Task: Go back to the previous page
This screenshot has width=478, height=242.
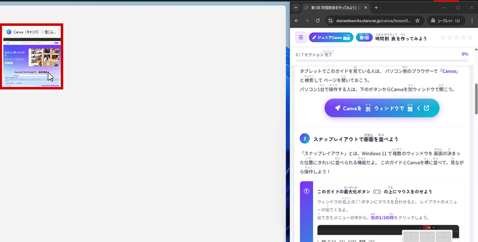Action: 297,21
